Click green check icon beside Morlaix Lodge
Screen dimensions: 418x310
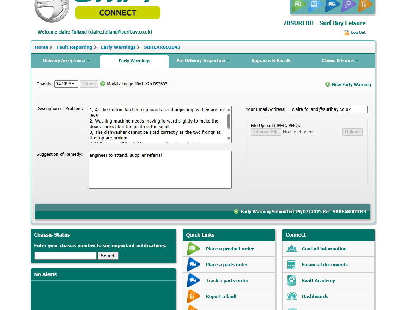point(103,84)
